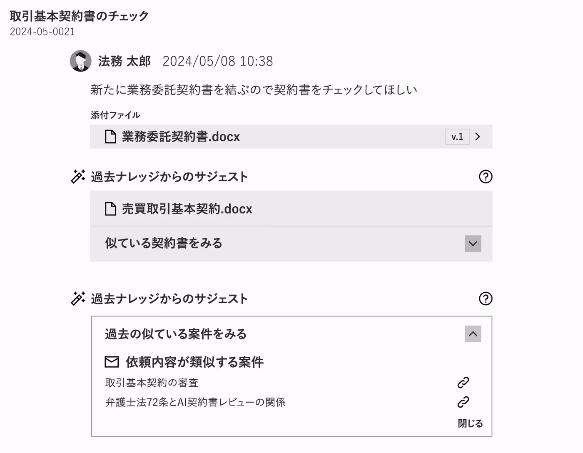Click the file icon beside 売買取引基本契約.docx
This screenshot has height=453, width=583.
coord(110,209)
